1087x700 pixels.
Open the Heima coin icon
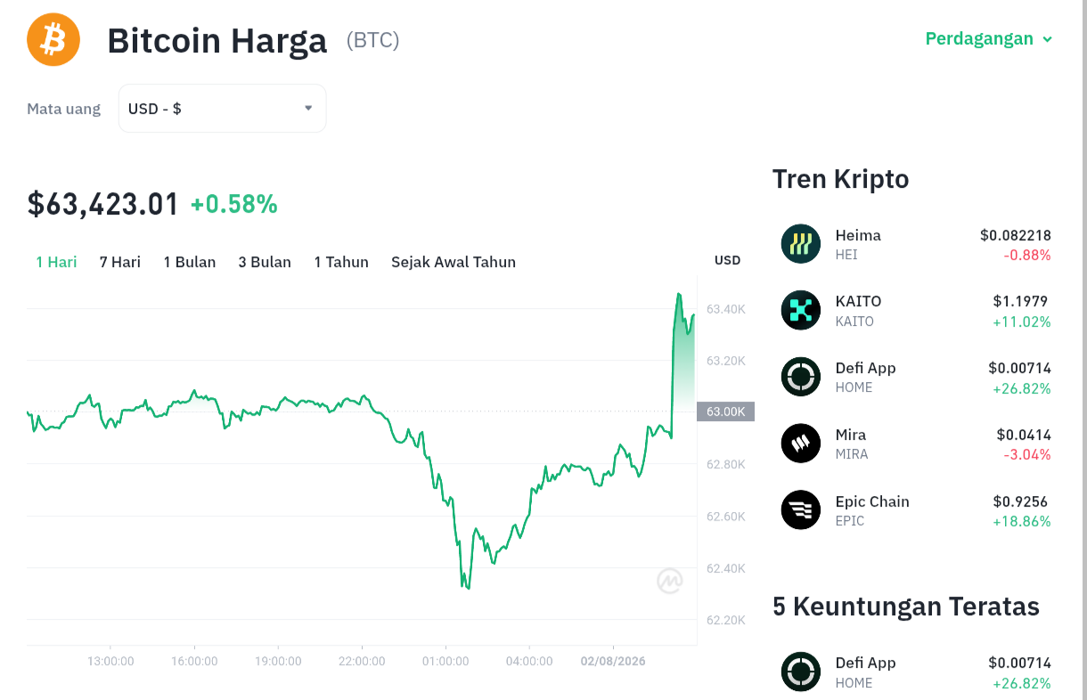point(800,244)
